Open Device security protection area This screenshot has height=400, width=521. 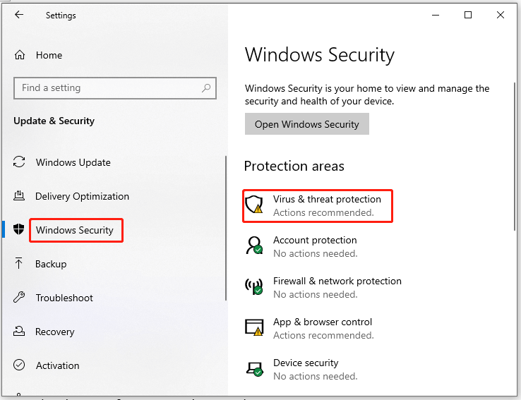coord(306,363)
